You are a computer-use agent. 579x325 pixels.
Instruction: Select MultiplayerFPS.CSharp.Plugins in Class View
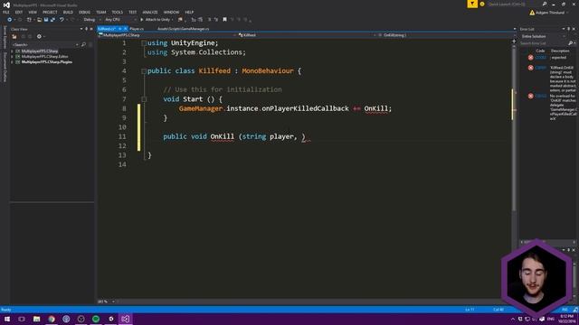tap(46, 62)
